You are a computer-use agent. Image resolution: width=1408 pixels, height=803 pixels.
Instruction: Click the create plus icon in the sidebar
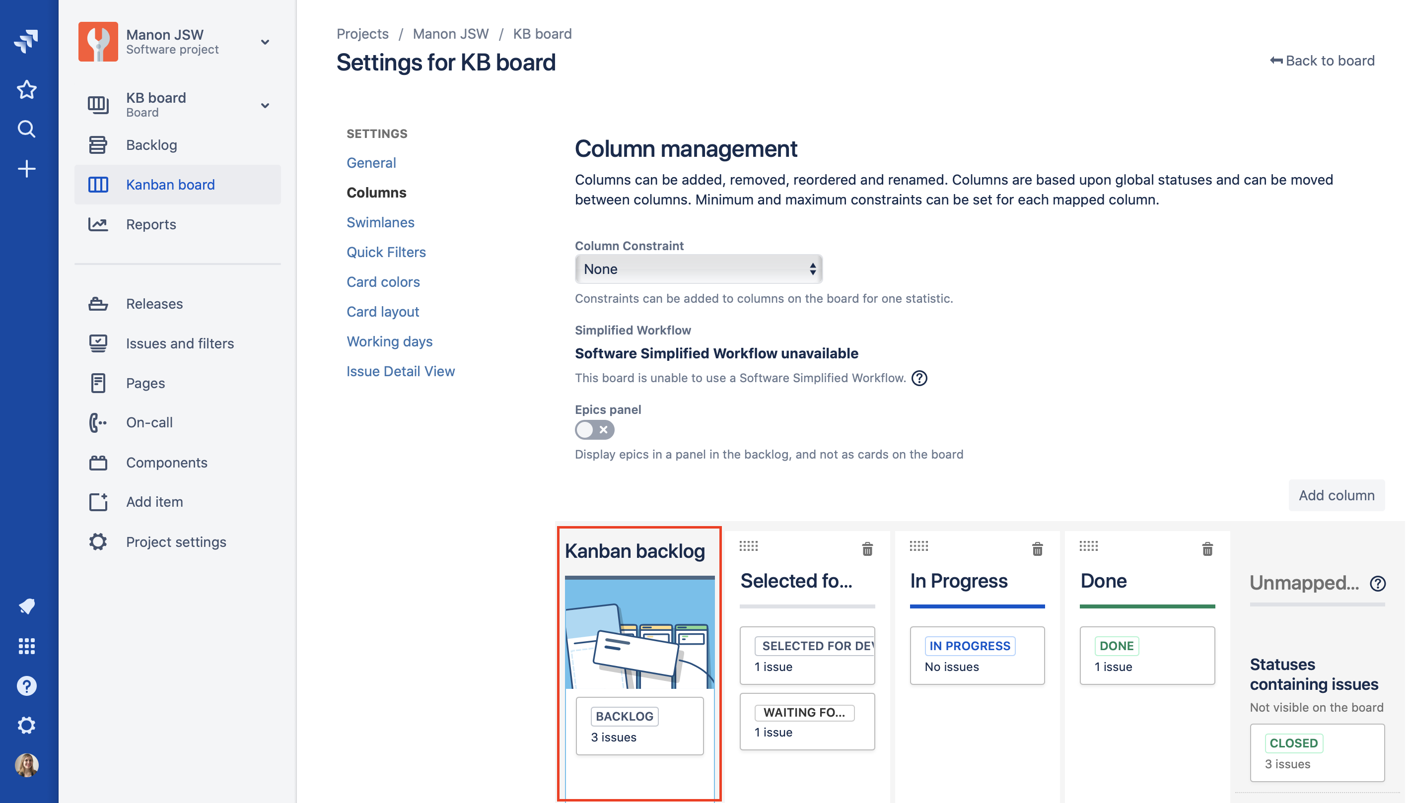tap(26, 169)
